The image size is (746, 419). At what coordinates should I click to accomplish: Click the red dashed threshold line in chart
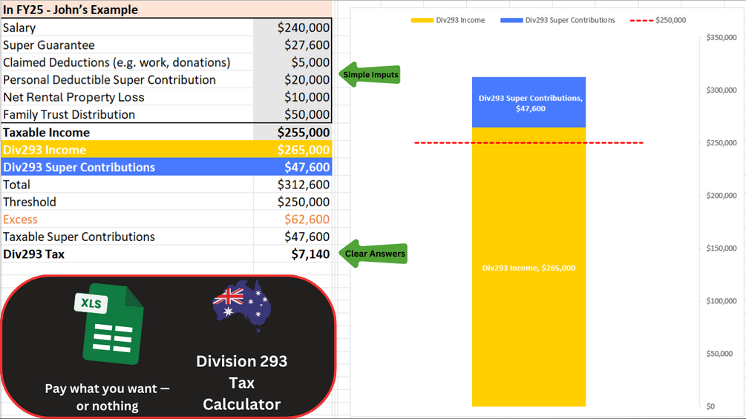point(529,142)
